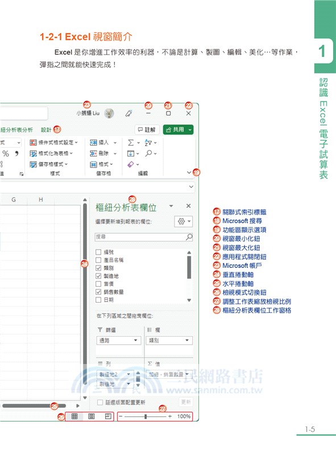Switch to the 設計 ribbon tab
This screenshot has height=455, width=336.
tap(46, 130)
